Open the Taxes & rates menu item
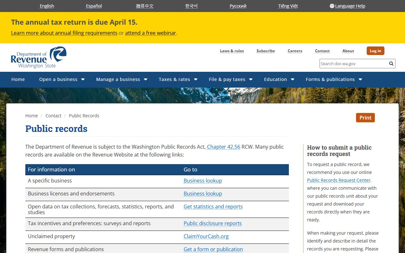Screen dimensions: 405x253 174,79
